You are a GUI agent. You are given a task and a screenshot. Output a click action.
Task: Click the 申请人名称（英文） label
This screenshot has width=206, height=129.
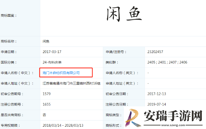tap(122, 73)
